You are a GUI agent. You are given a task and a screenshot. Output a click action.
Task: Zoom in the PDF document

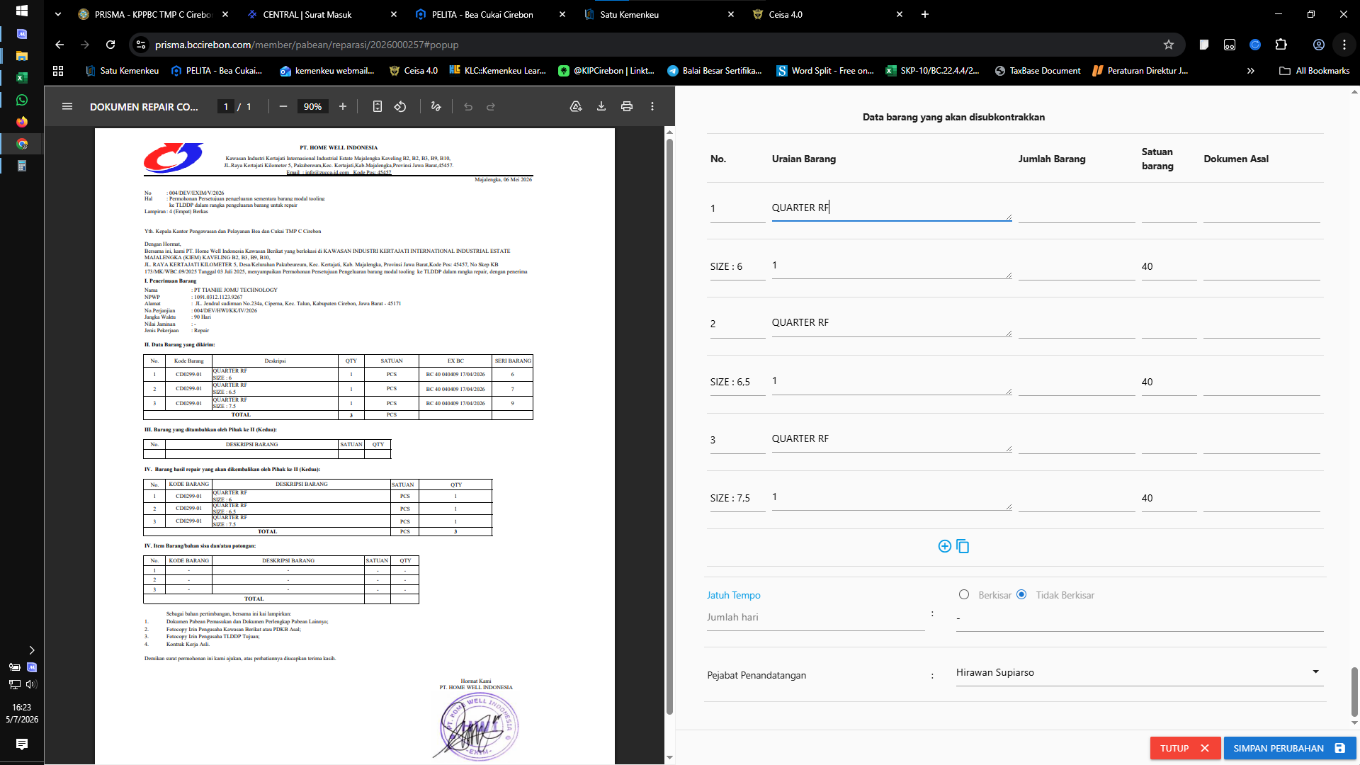coord(343,106)
